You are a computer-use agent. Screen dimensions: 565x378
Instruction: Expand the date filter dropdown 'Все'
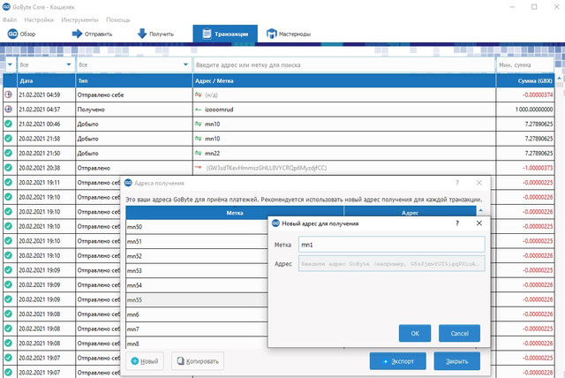click(46, 64)
